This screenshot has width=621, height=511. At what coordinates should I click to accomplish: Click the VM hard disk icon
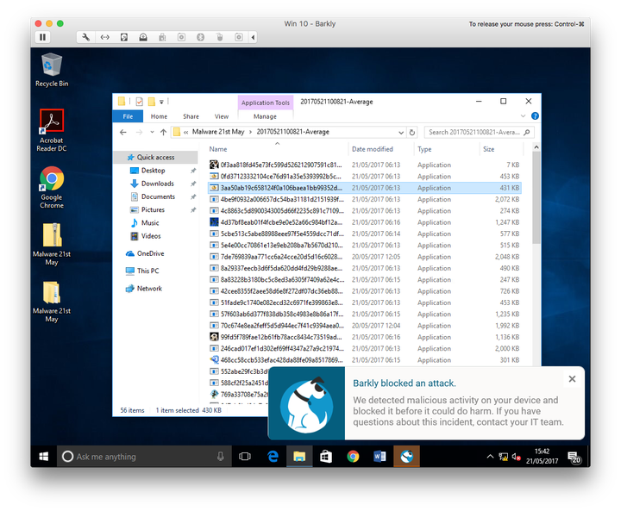click(x=124, y=37)
